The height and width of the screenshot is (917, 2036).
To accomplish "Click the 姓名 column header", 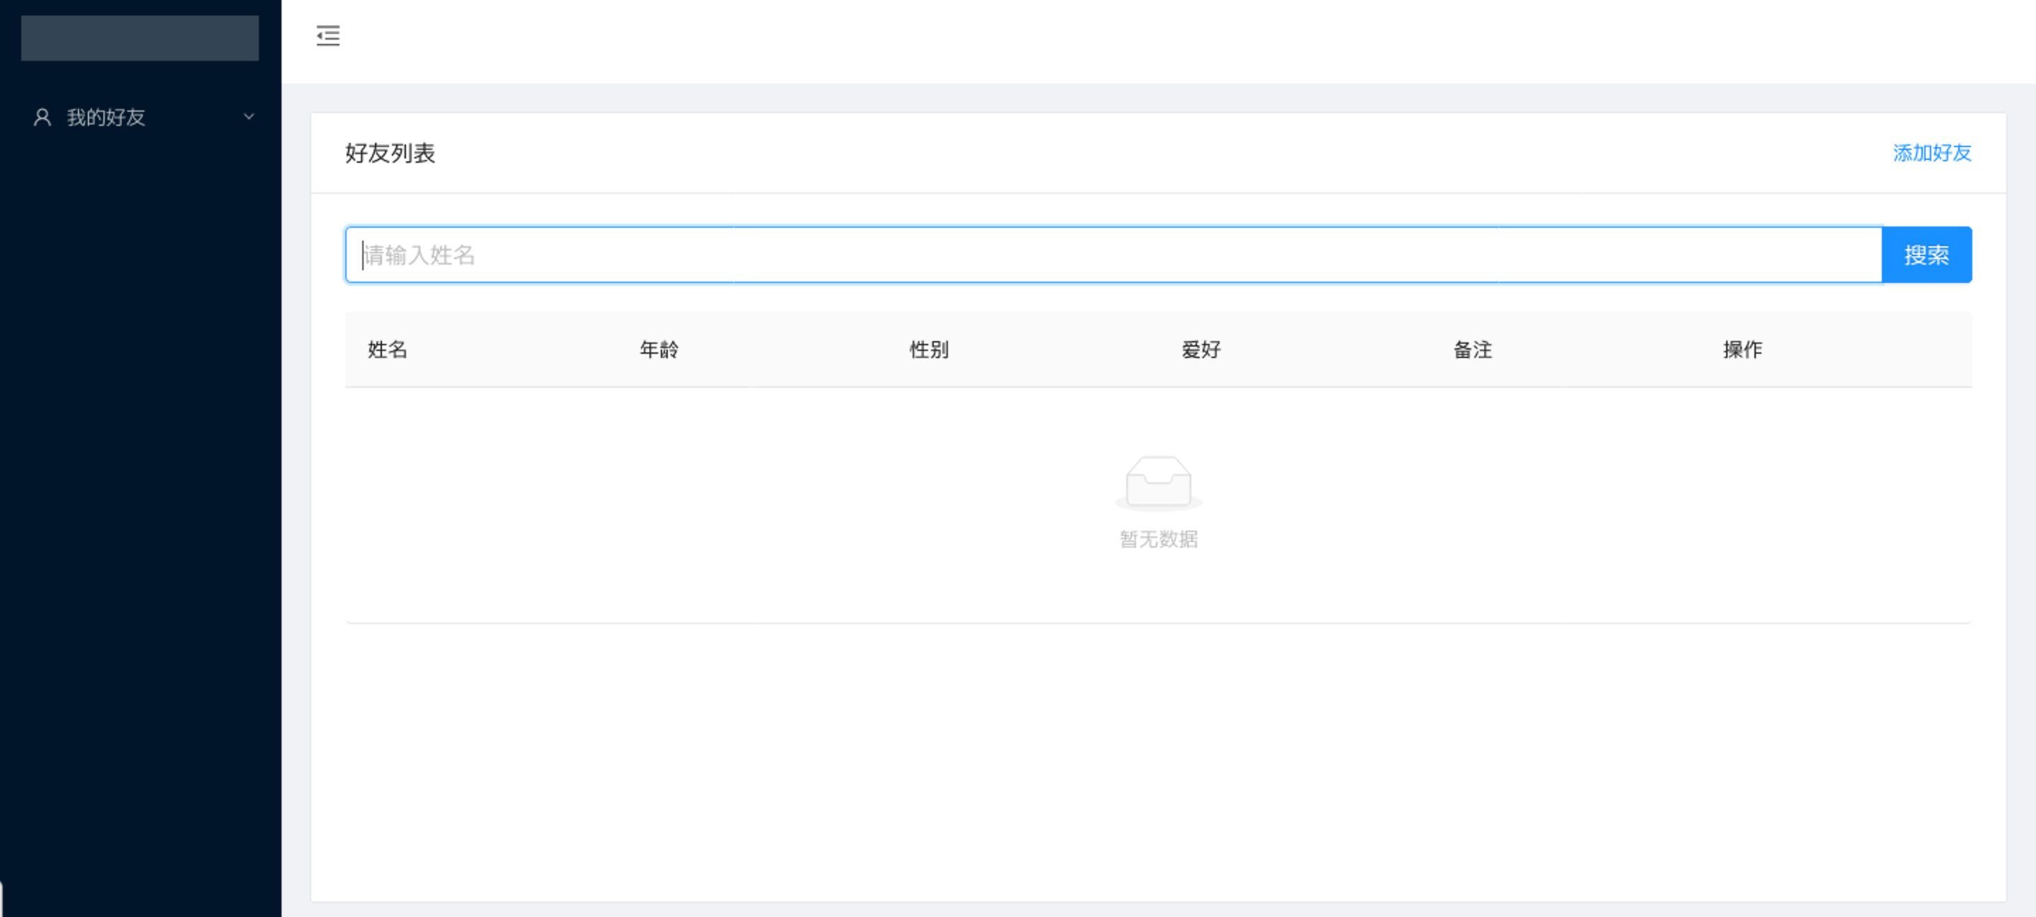I will [x=387, y=350].
